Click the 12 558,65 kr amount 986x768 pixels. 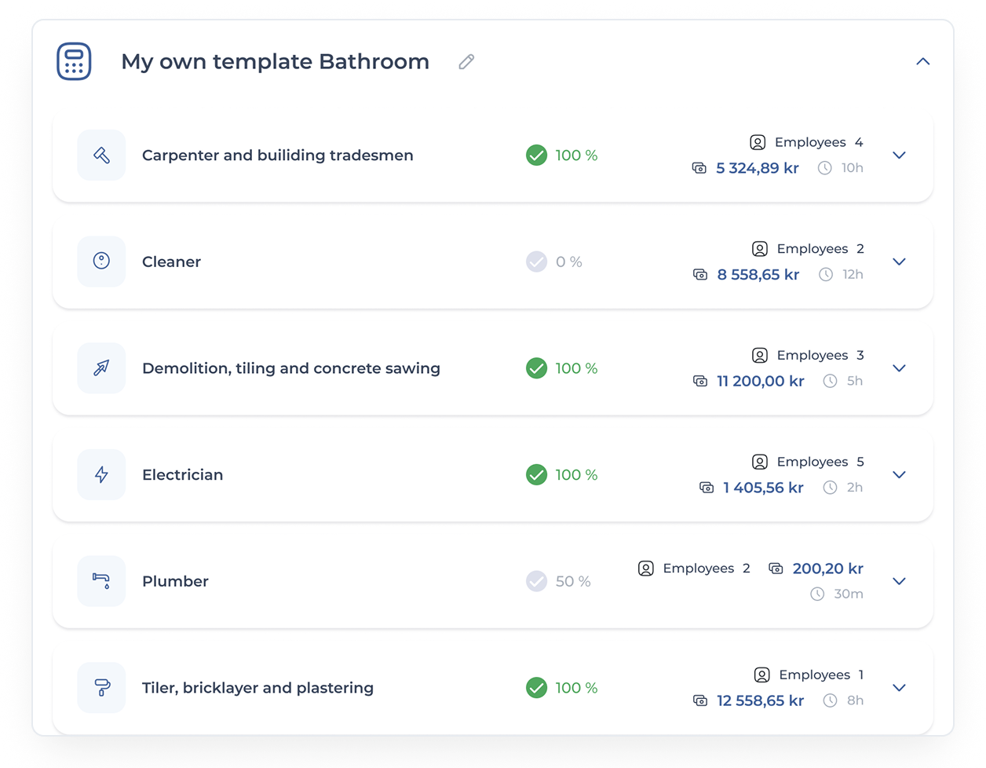pos(761,700)
